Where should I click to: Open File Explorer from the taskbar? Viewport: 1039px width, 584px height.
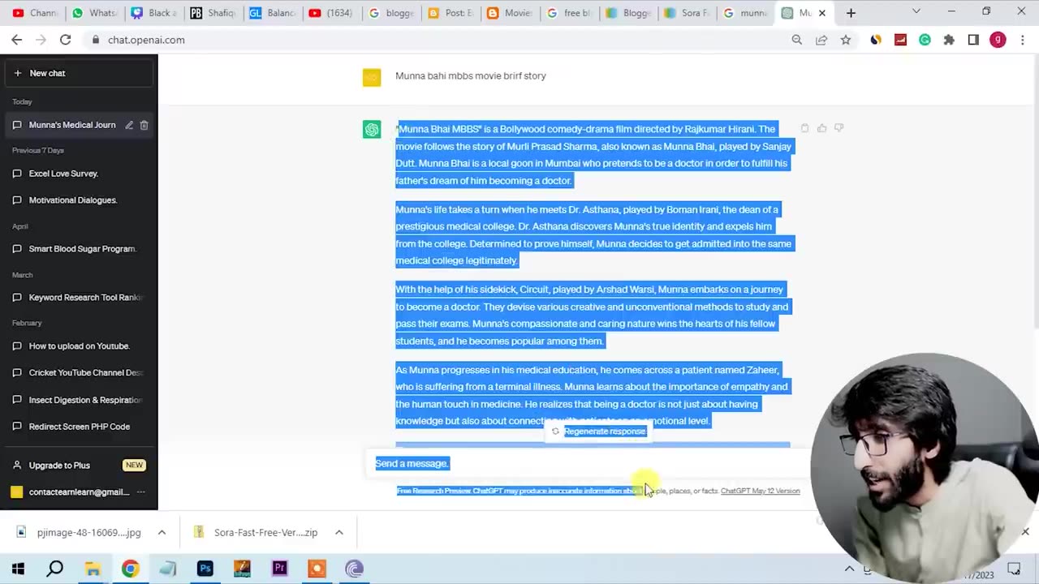pyautogui.click(x=93, y=569)
